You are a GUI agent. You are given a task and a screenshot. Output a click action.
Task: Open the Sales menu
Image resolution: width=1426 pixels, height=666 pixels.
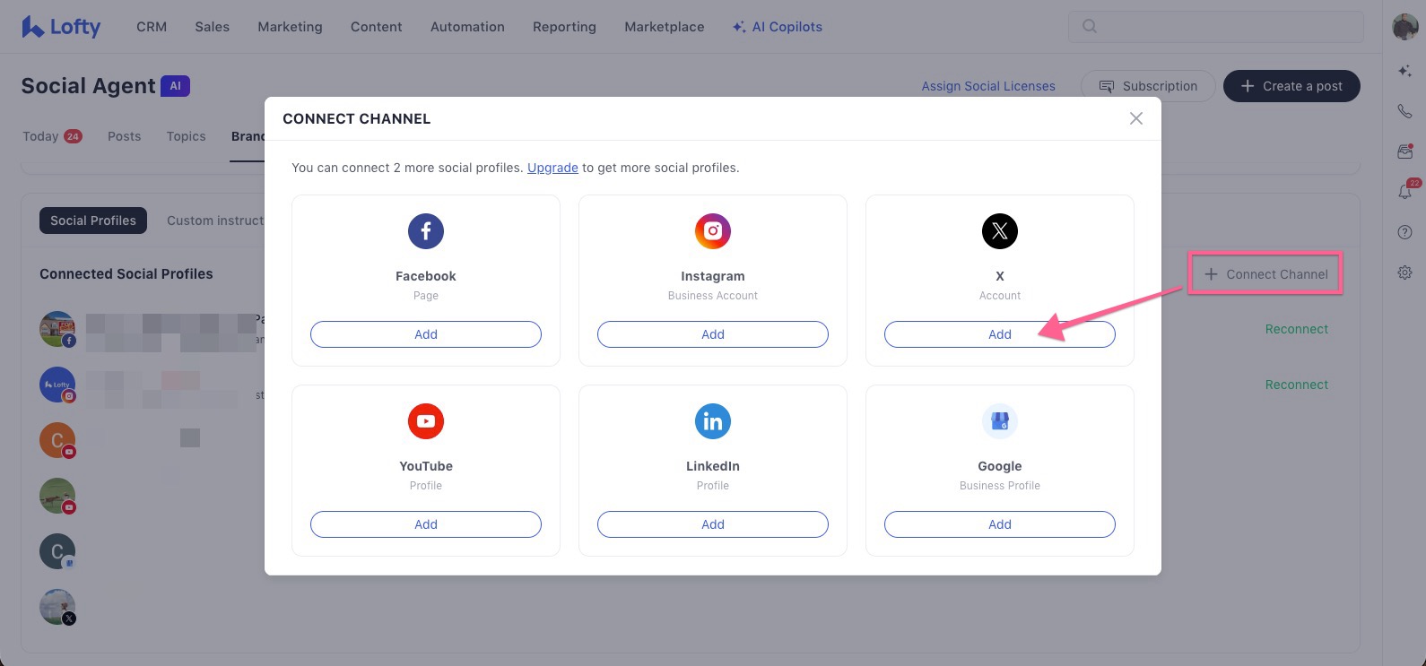213,27
